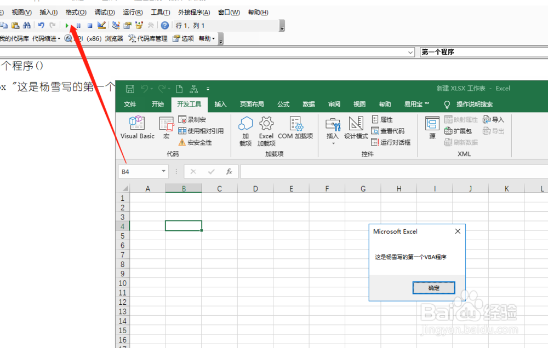The image size is (548, 348).
Task: Click 运行对话框 in ribbon
Action: 391,142
